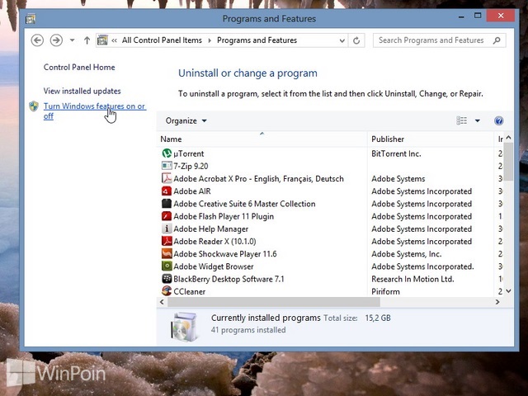Click the Control Panel icon in address bar
This screenshot has width=528, height=396.
click(102, 40)
